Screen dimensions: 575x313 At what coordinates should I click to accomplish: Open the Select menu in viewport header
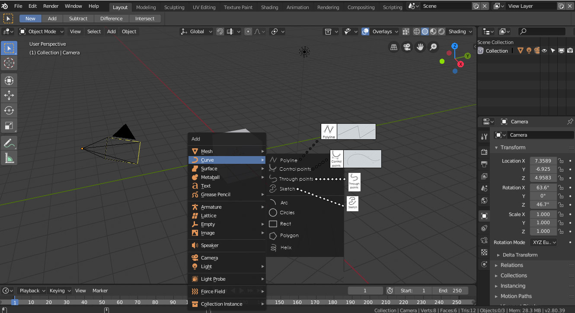click(x=94, y=31)
